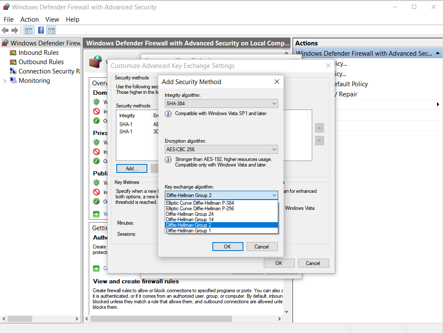The width and height of the screenshot is (443, 333).
Task: Click Cancel in Customize Advanced Key Exchange Settings
Action: [313, 263]
